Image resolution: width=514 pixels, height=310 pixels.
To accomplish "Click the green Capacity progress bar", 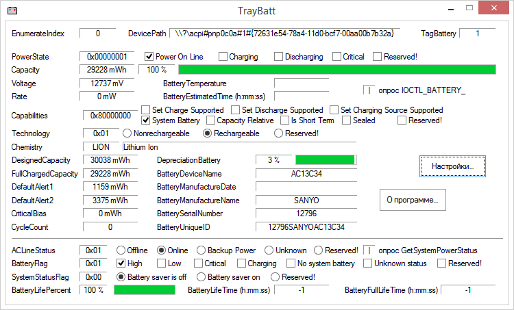I will pyautogui.click(x=337, y=70).
